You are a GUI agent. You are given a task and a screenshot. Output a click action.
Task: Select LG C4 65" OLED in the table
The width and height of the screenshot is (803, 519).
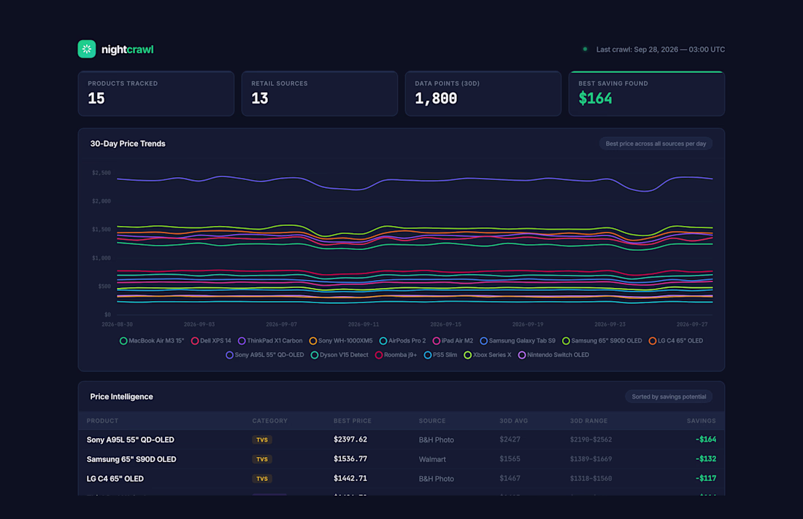(x=115, y=479)
